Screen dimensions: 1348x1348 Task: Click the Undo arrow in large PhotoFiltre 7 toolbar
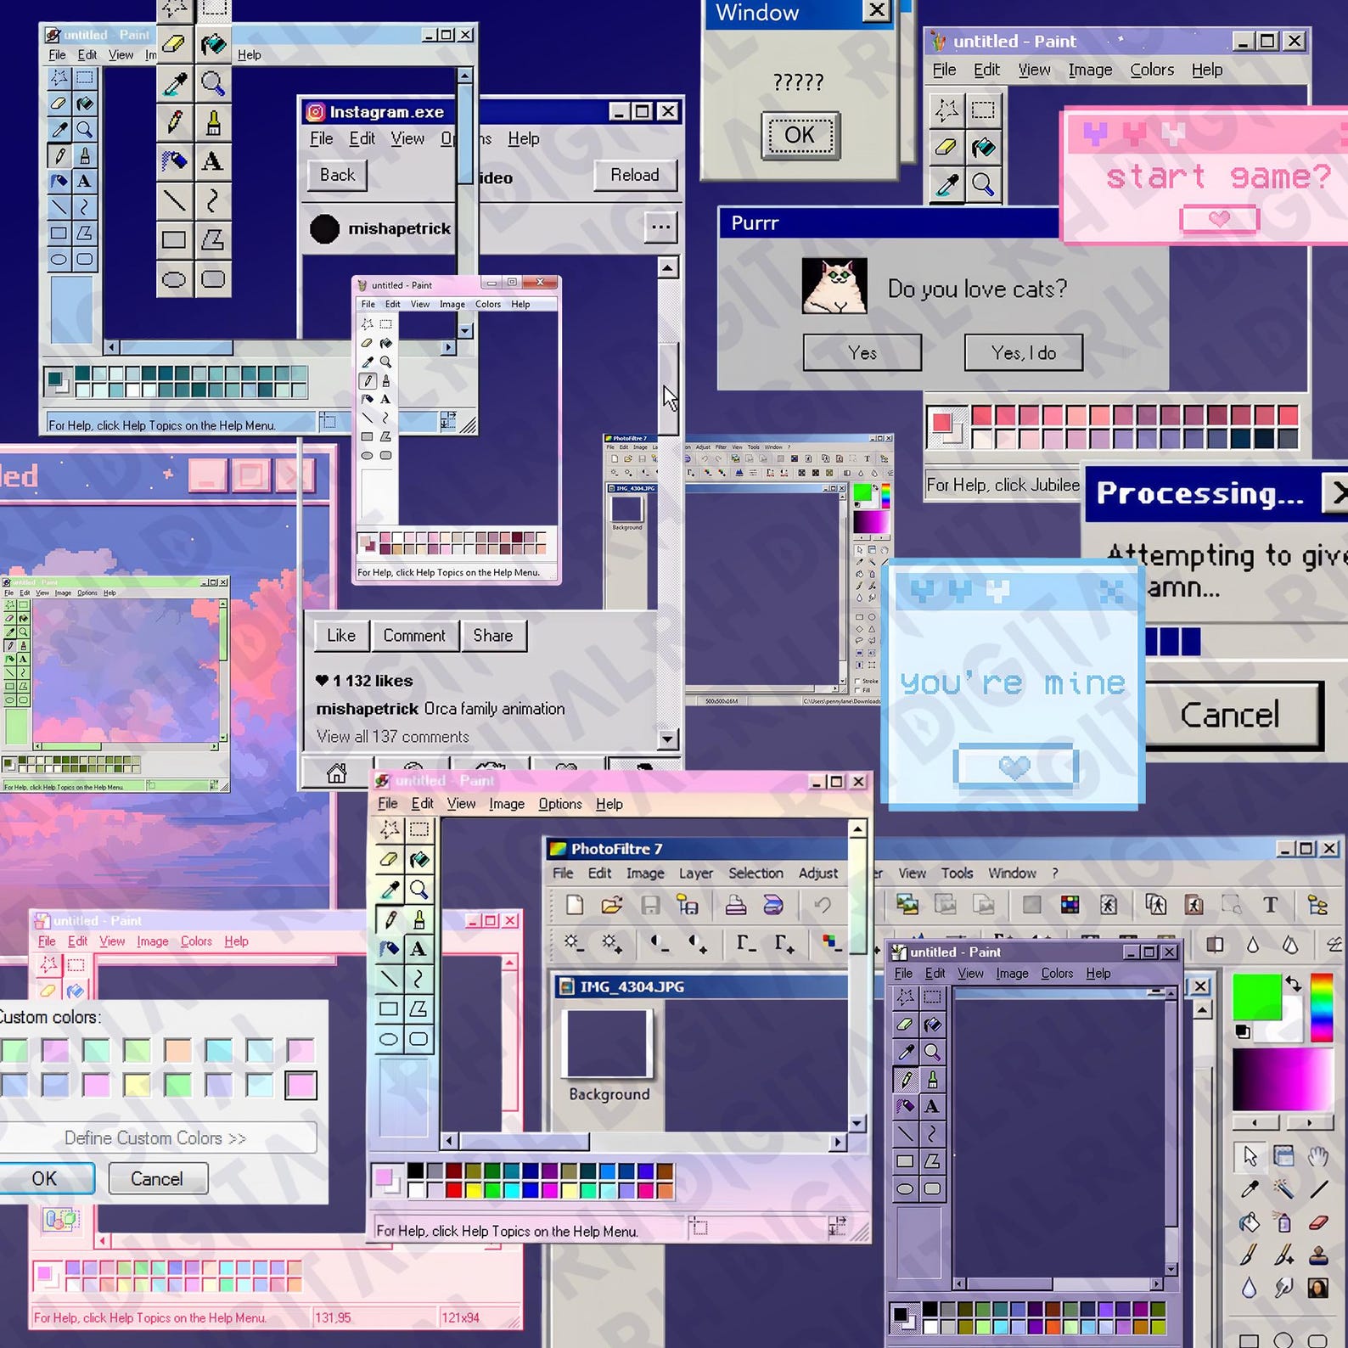point(822,905)
